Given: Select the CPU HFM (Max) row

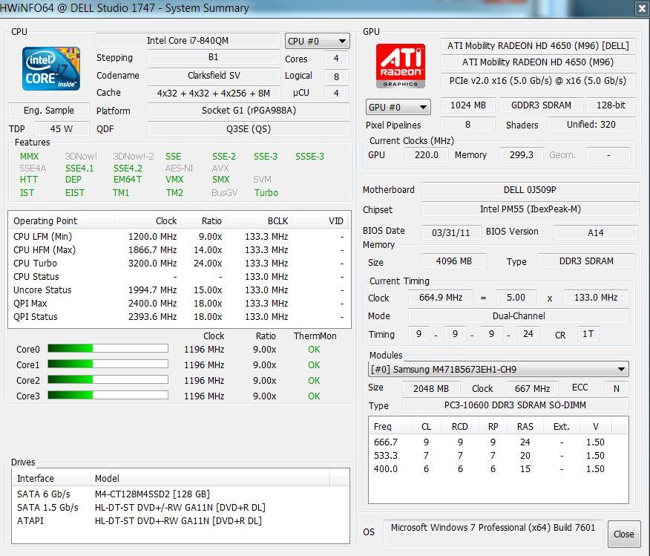Looking at the screenshot, I should tap(179, 249).
